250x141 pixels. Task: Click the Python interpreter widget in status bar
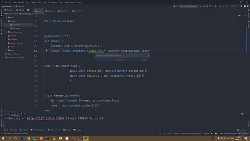click(191, 134)
